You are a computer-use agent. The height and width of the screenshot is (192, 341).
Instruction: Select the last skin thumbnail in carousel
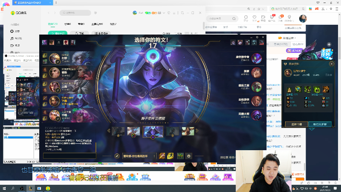[x=188, y=131]
